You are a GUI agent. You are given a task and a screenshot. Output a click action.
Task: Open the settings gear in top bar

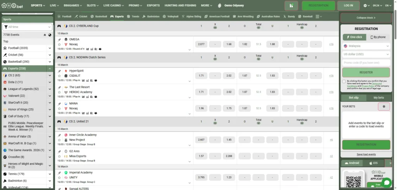(365, 5)
